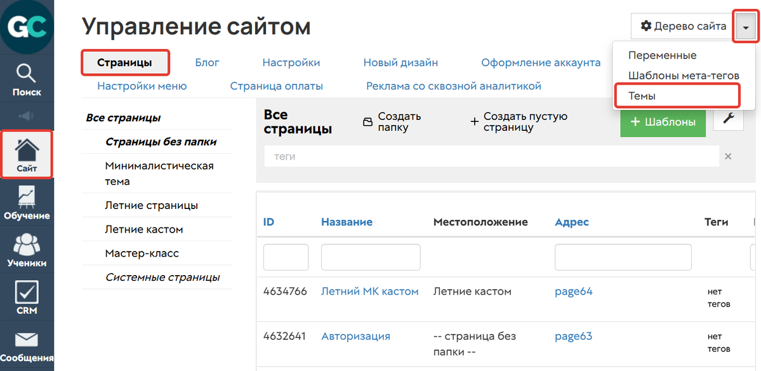761x371 pixels.
Task: Click 'нет тегов' in Летний МК кастом row
Action: point(718,298)
